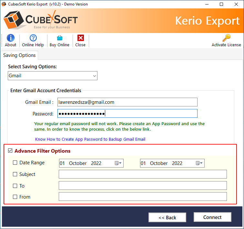This screenshot has height=229, width=244.
Task: Click the About info icon
Action: coord(11,38)
